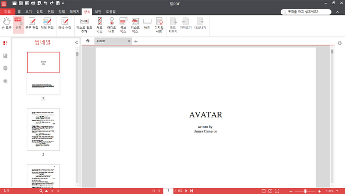
Task: Insert a list box form field (리스트 박스)
Action: pos(135,25)
